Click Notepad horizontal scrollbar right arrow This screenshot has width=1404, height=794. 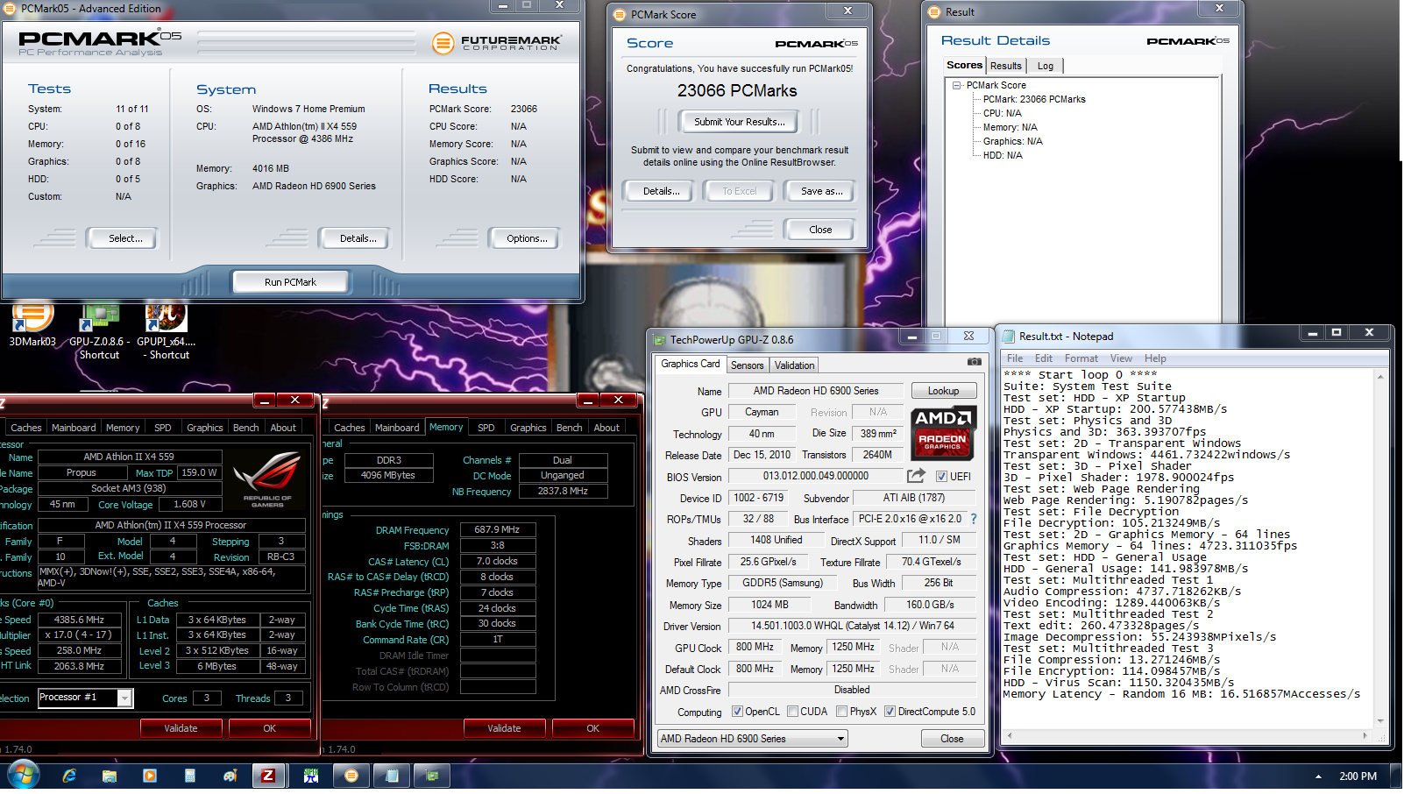coord(1365,736)
